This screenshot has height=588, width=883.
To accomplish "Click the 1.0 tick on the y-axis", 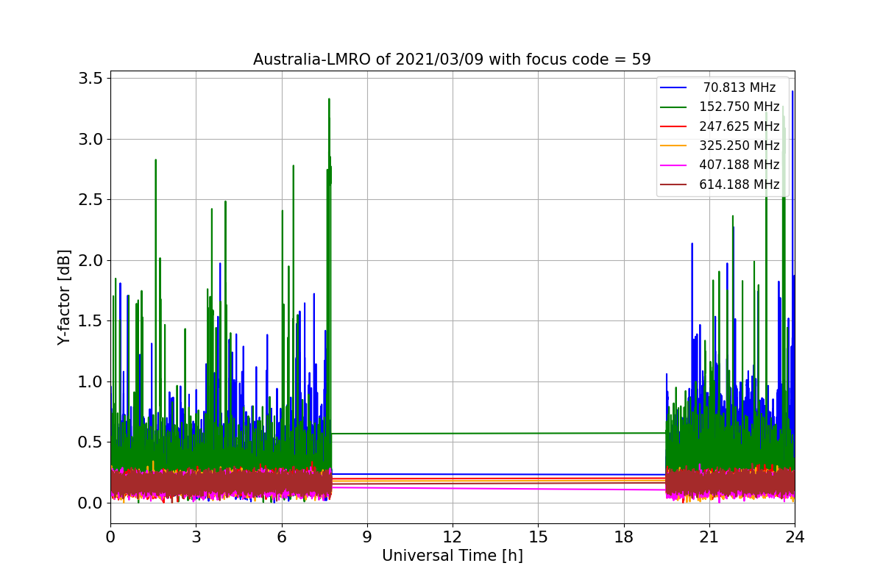I will pos(90,381).
